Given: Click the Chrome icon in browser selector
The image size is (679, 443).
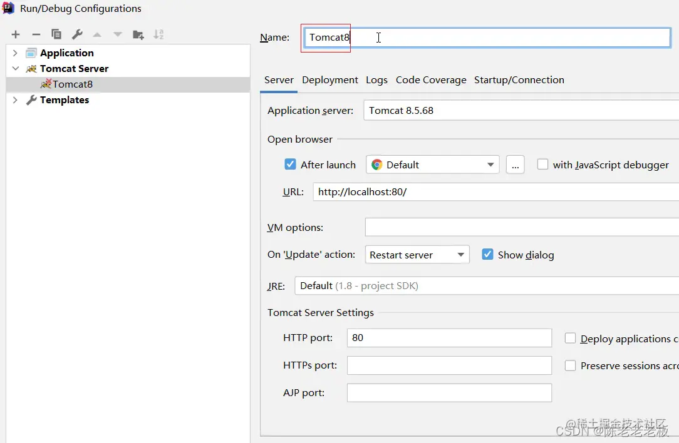Looking at the screenshot, I should coord(376,165).
